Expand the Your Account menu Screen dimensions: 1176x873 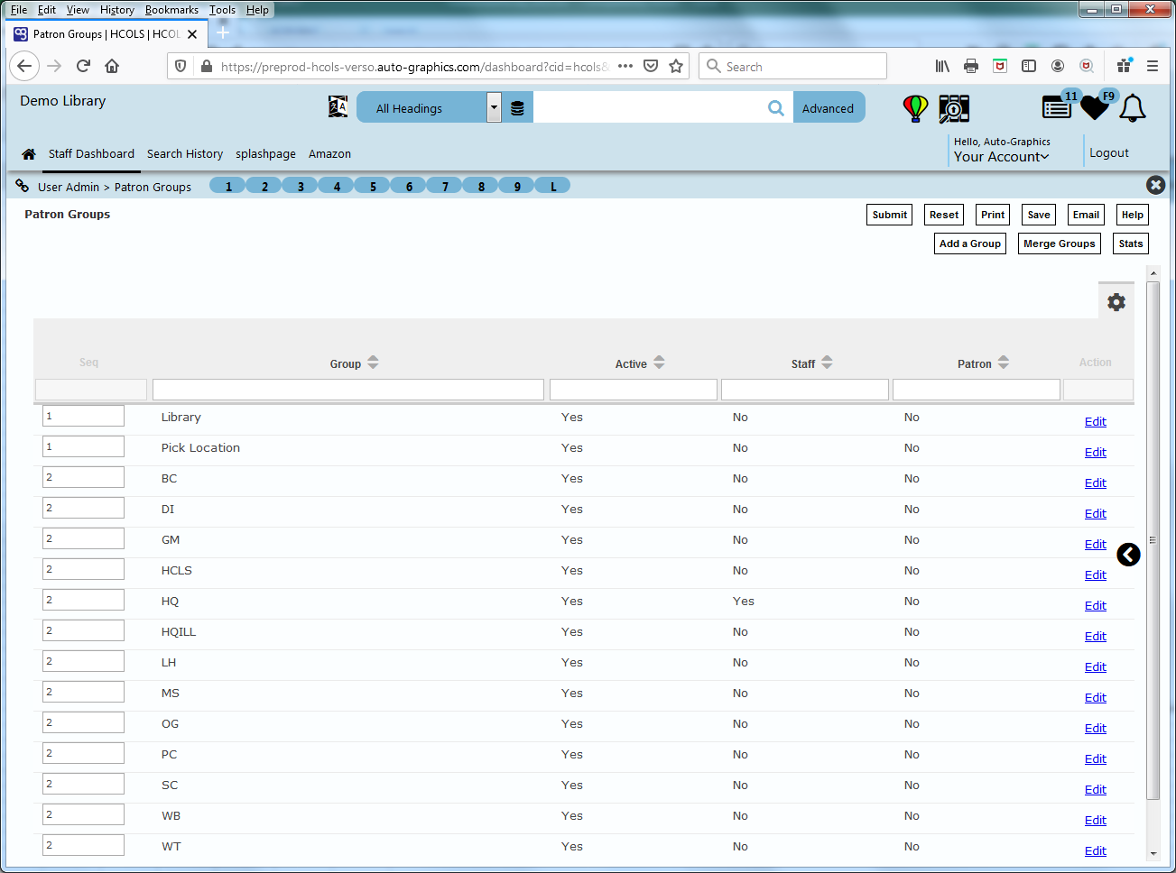(x=1001, y=157)
